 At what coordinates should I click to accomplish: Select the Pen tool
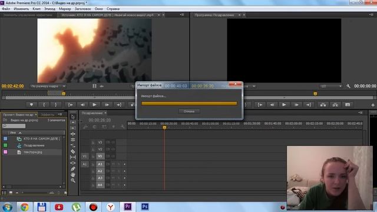click(73, 169)
